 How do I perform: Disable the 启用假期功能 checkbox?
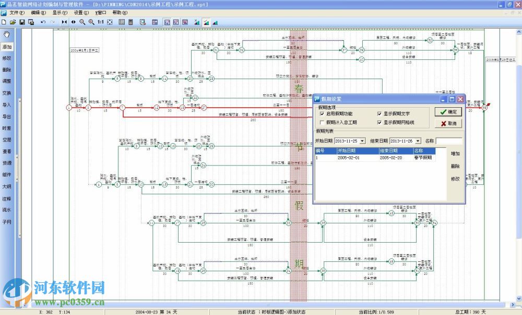[322, 114]
